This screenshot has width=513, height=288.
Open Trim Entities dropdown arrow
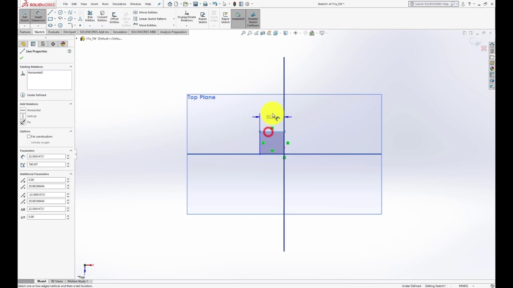click(90, 26)
